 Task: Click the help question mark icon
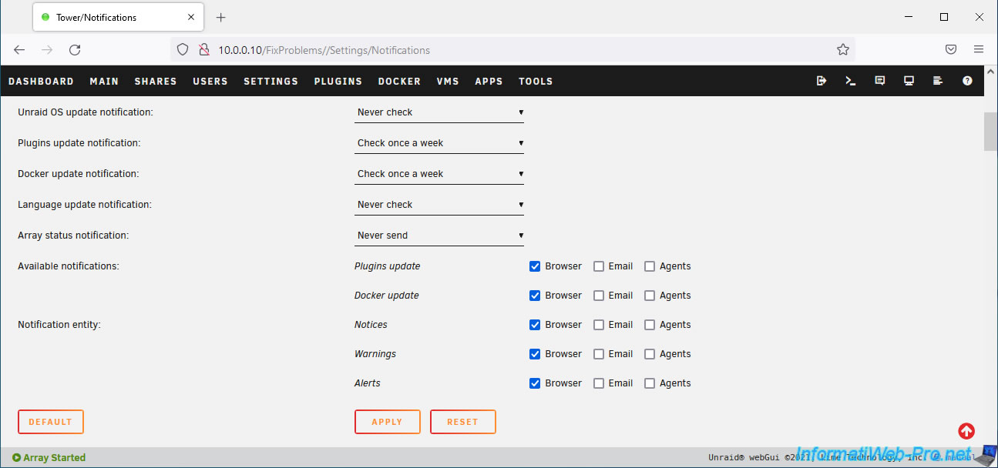pos(967,81)
